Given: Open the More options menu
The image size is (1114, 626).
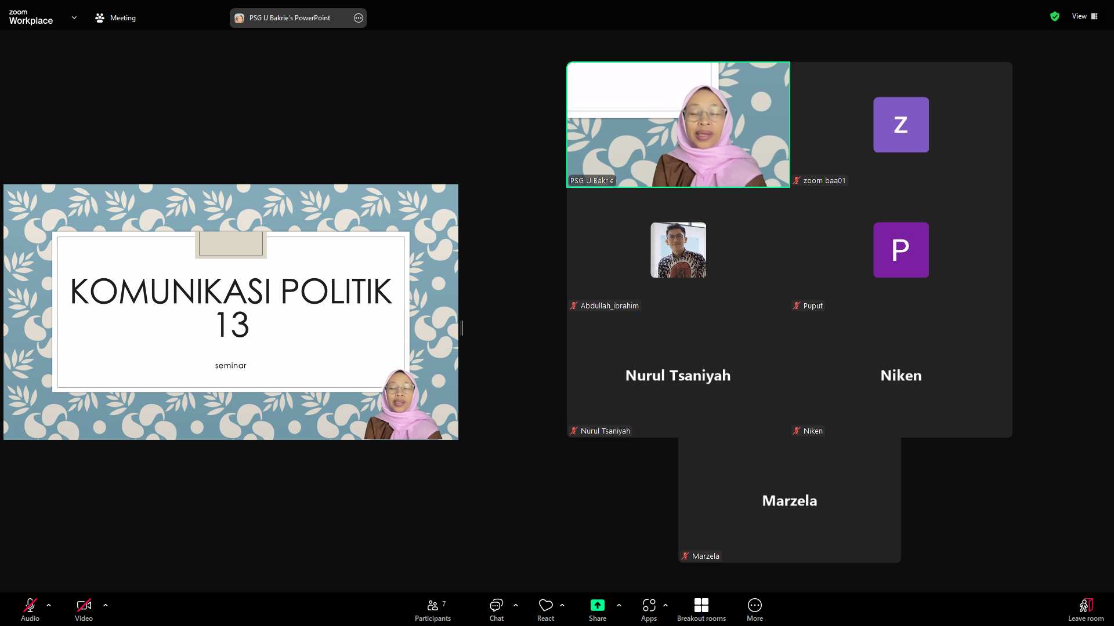Looking at the screenshot, I should [755, 609].
